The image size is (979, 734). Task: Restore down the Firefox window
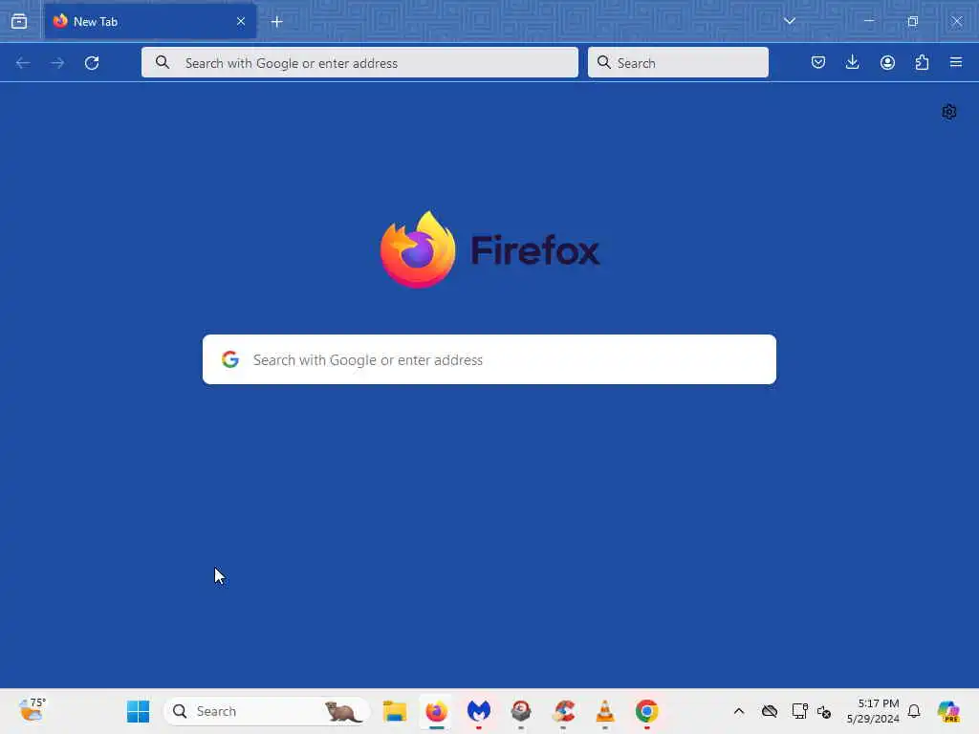pos(913,21)
